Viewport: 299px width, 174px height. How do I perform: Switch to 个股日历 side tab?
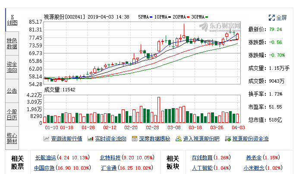click(x=12, y=115)
